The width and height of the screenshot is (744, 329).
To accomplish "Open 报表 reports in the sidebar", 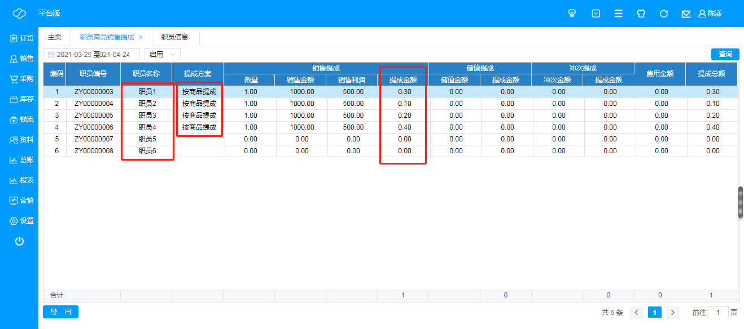I will pos(21,180).
